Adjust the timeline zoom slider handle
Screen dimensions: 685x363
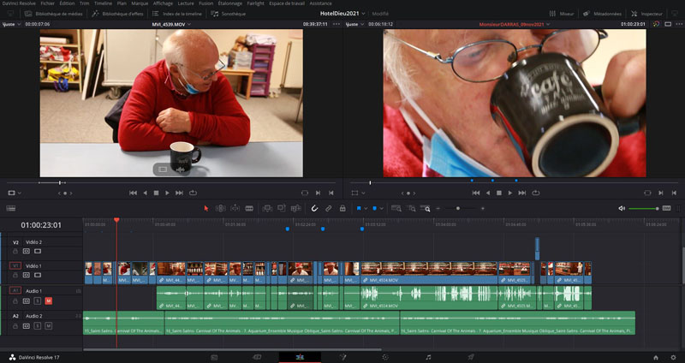(x=458, y=208)
